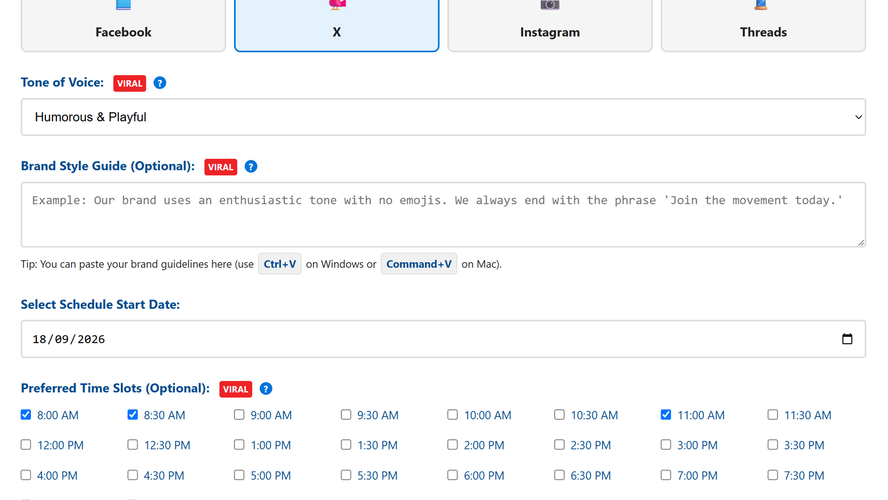This screenshot has width=888, height=500.
Task: Uncheck the 8:30 AM time slot
Action: pyautogui.click(x=133, y=415)
